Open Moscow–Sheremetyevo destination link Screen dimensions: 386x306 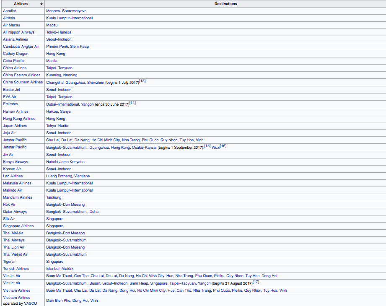click(x=66, y=11)
